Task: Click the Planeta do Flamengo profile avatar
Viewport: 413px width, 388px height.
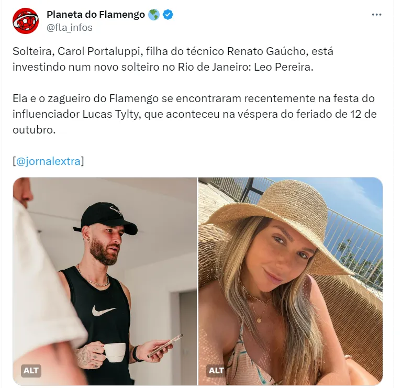Action: tap(26, 21)
